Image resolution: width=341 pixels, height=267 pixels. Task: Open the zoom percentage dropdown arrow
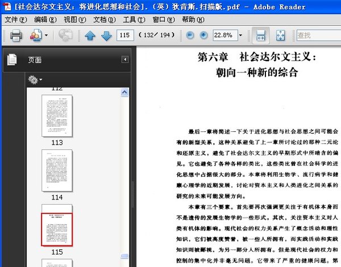[x=240, y=35]
